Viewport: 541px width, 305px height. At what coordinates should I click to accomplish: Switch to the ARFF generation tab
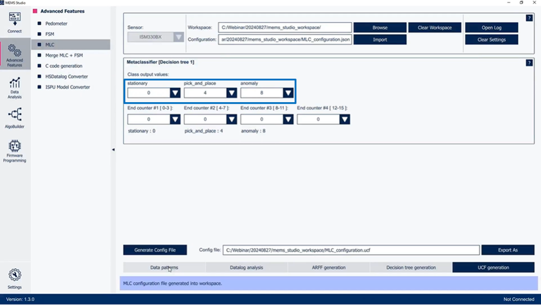click(329, 268)
